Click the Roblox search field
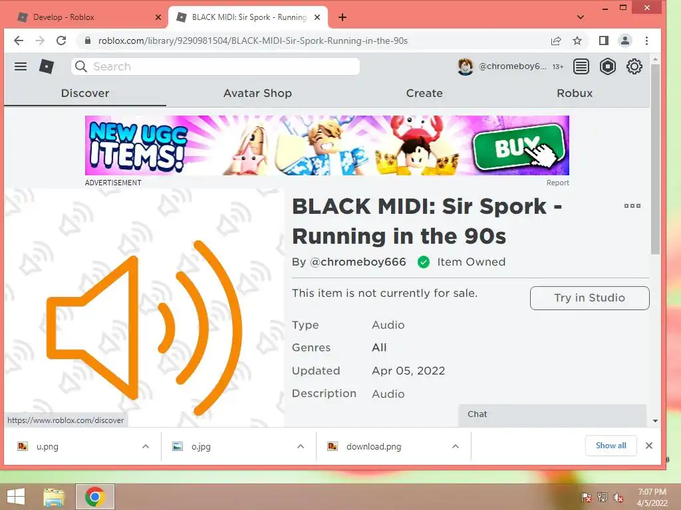The width and height of the screenshot is (681, 510). click(x=215, y=66)
